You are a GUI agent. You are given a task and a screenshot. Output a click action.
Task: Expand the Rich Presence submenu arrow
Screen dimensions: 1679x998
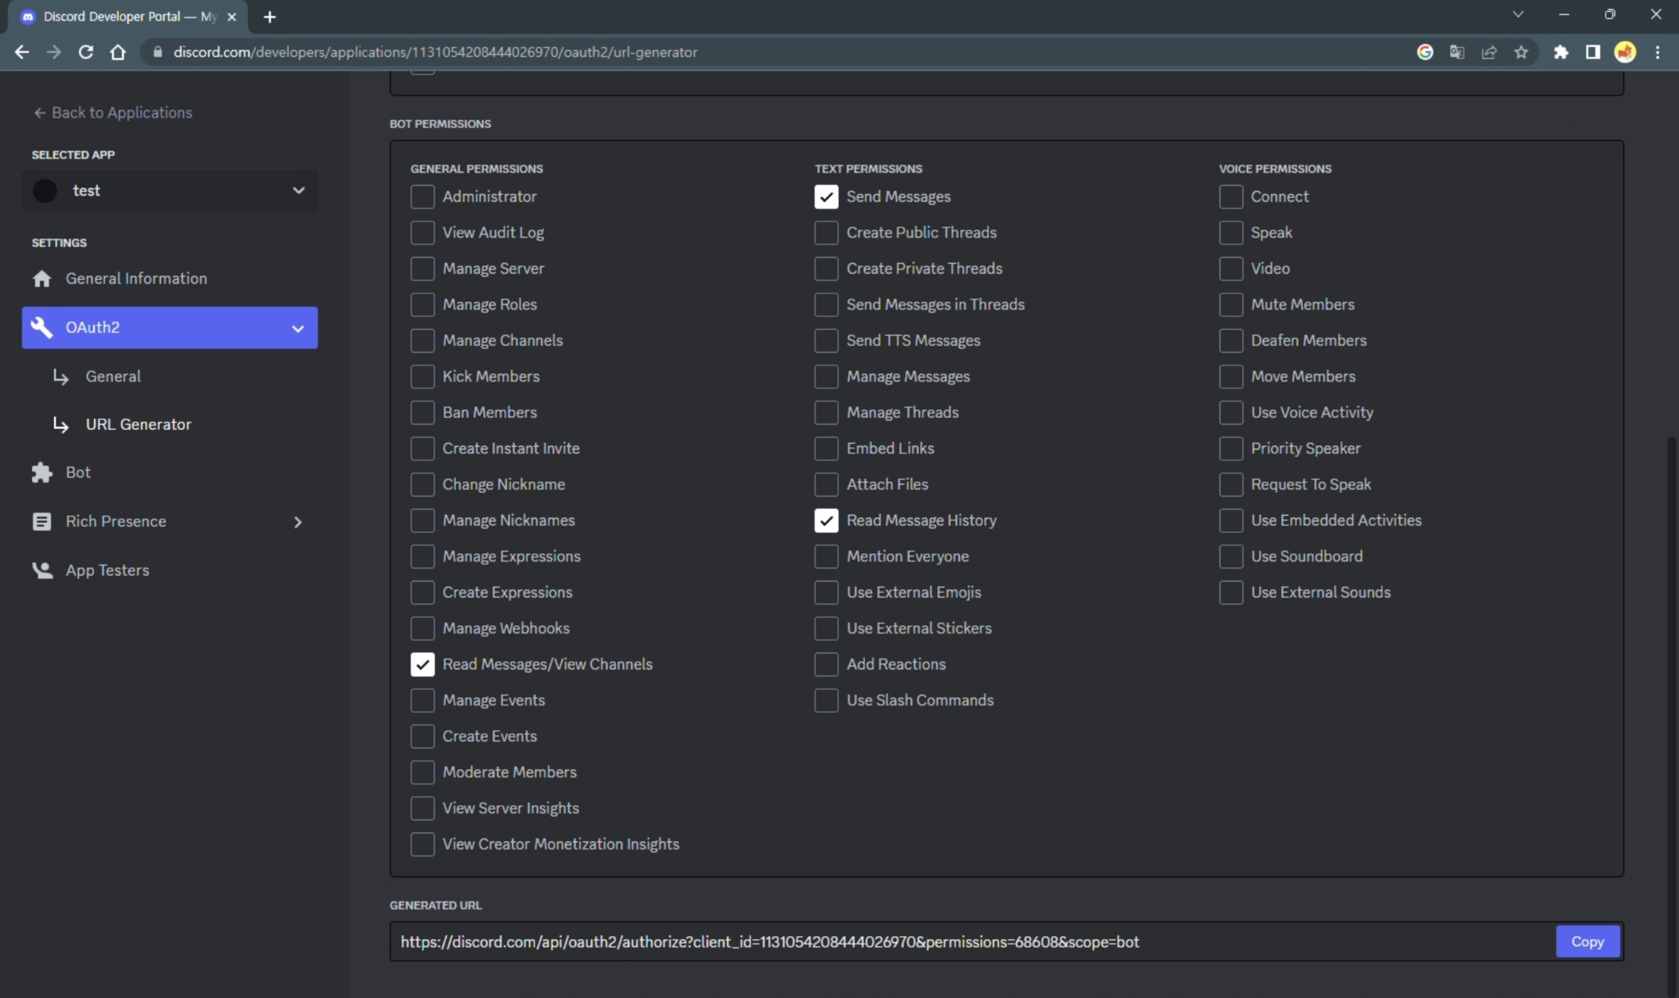[x=298, y=522]
